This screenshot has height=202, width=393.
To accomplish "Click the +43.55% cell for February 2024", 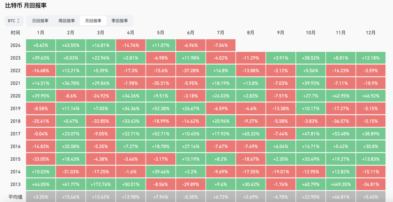I will click(x=71, y=45).
